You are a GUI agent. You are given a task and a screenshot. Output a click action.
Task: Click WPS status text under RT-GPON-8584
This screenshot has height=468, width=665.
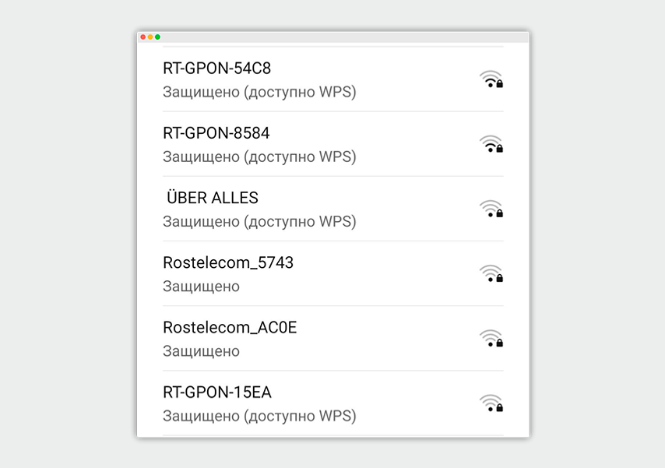[259, 157]
